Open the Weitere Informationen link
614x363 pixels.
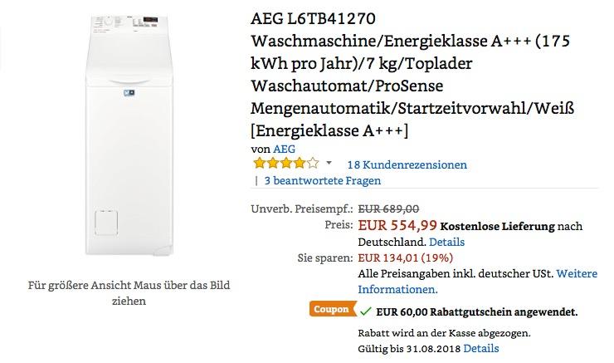478,282
